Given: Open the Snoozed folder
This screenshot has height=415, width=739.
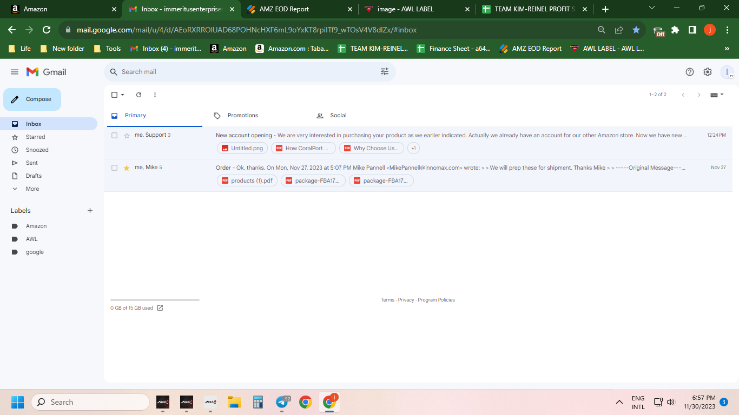Looking at the screenshot, I should 37,150.
